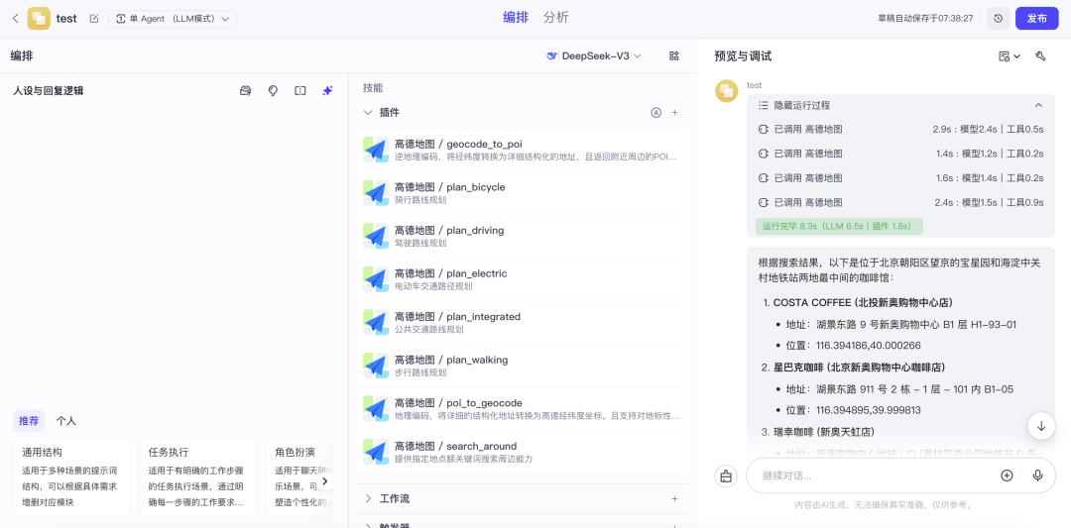Click the 发布 publish button
Viewport: 1071px width, 528px height.
tap(1036, 18)
